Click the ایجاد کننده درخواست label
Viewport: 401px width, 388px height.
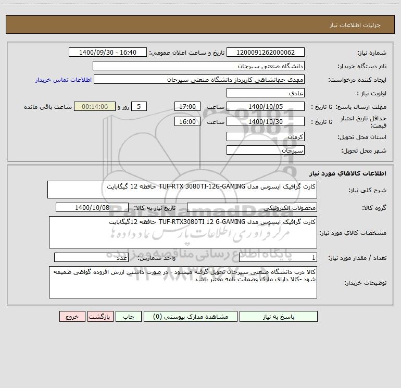357,80
